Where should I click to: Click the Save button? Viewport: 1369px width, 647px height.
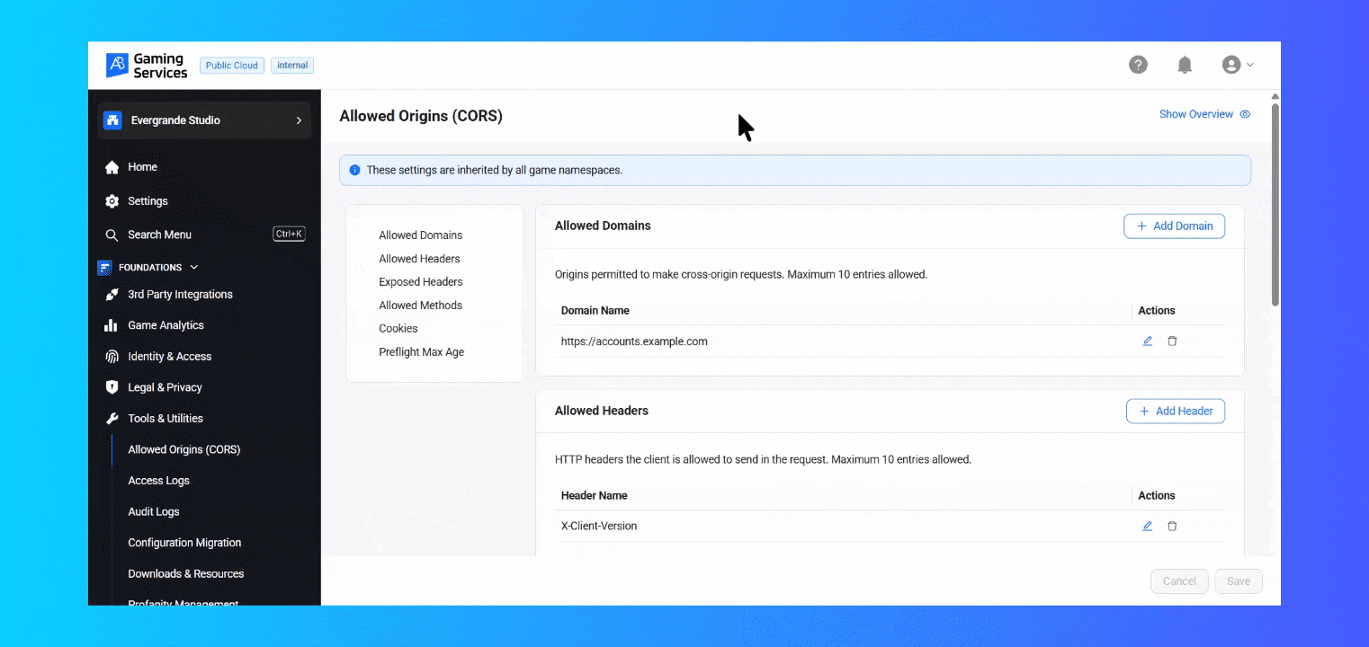(x=1239, y=581)
